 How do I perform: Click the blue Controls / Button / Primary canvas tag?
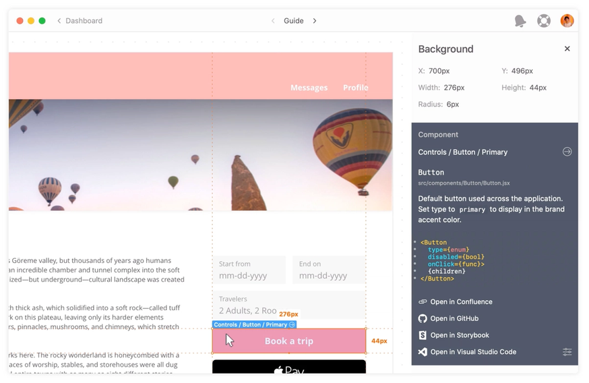point(254,325)
